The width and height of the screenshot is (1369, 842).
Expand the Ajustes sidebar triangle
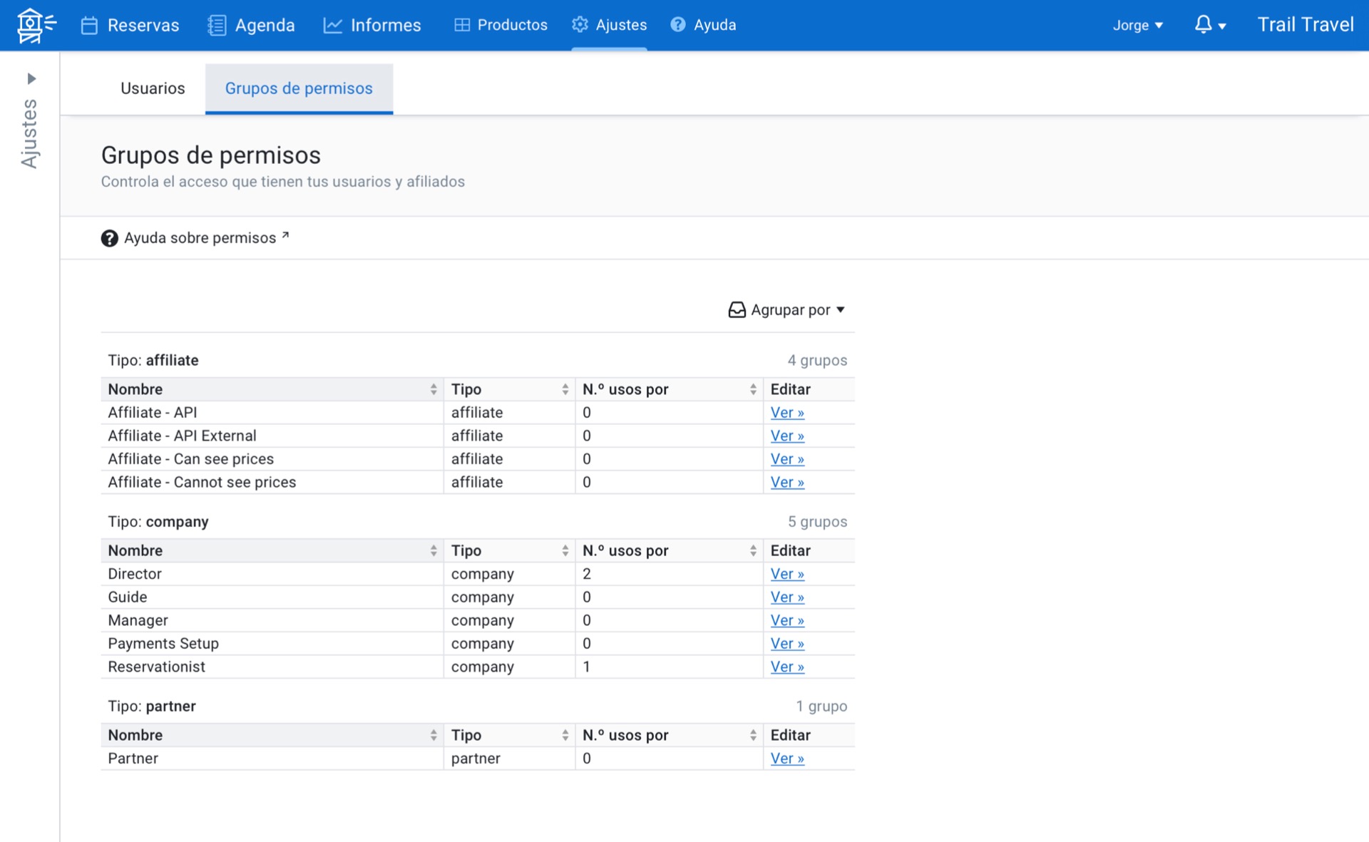(31, 78)
